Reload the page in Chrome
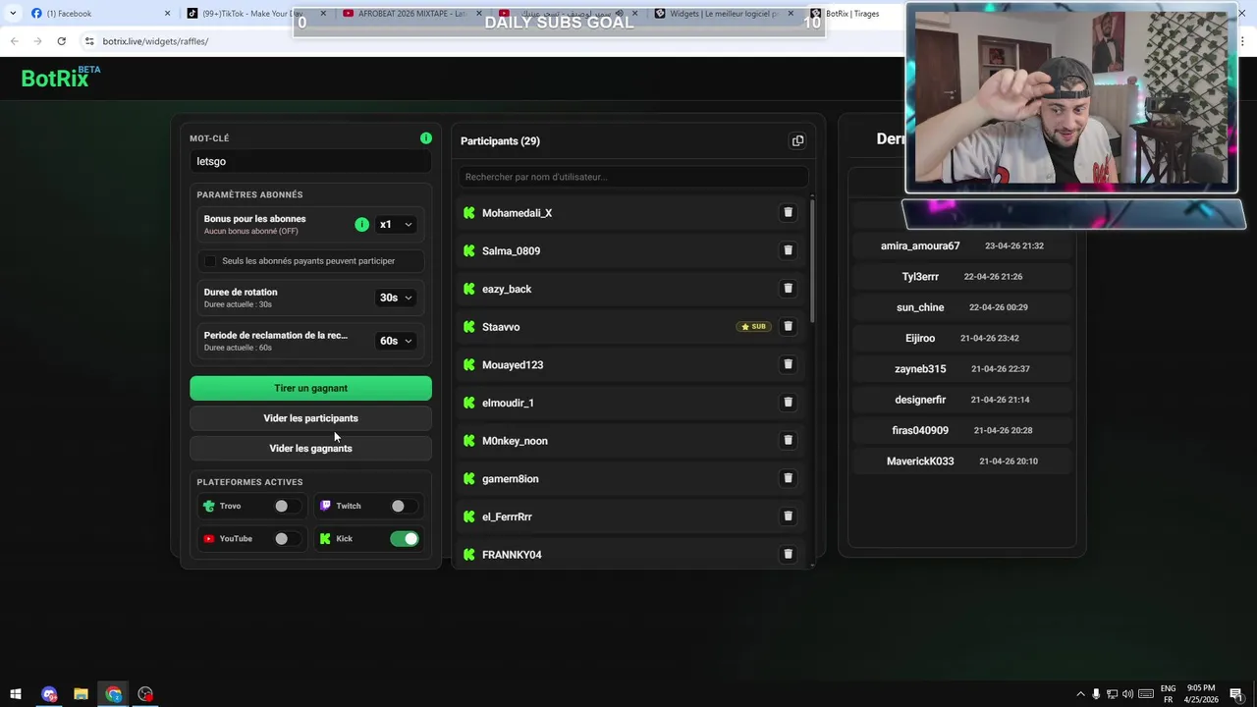Screen dimensions: 1257x707 pyautogui.click(x=61, y=41)
